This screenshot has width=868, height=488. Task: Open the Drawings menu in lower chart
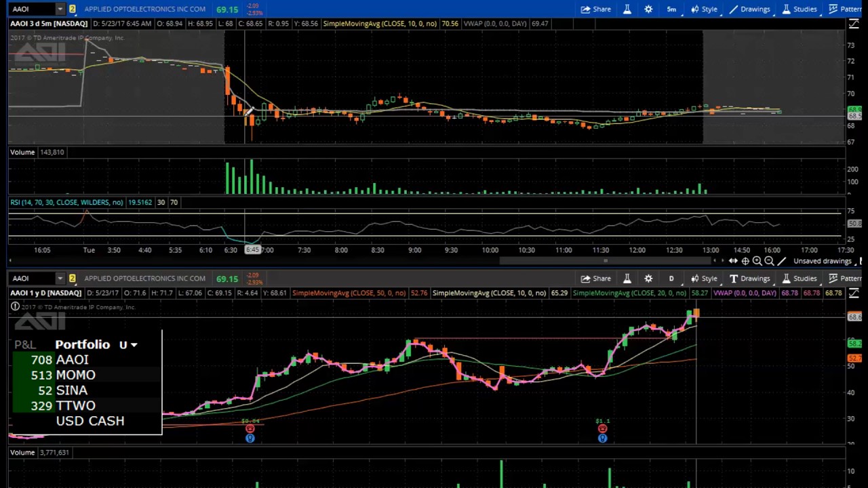(x=749, y=279)
